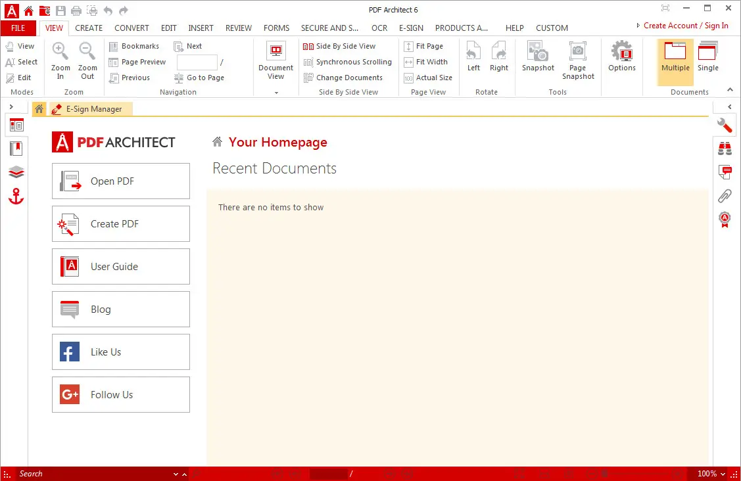Image resolution: width=741 pixels, height=481 pixels.
Task: Click the red open-folder icon in title bar
Action: [x=45, y=11]
